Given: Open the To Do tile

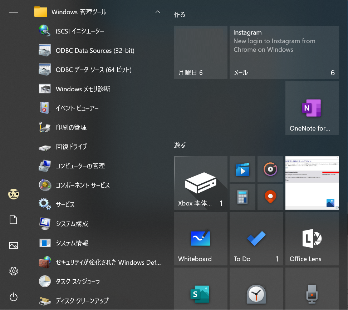Looking at the screenshot, I should coord(256,239).
